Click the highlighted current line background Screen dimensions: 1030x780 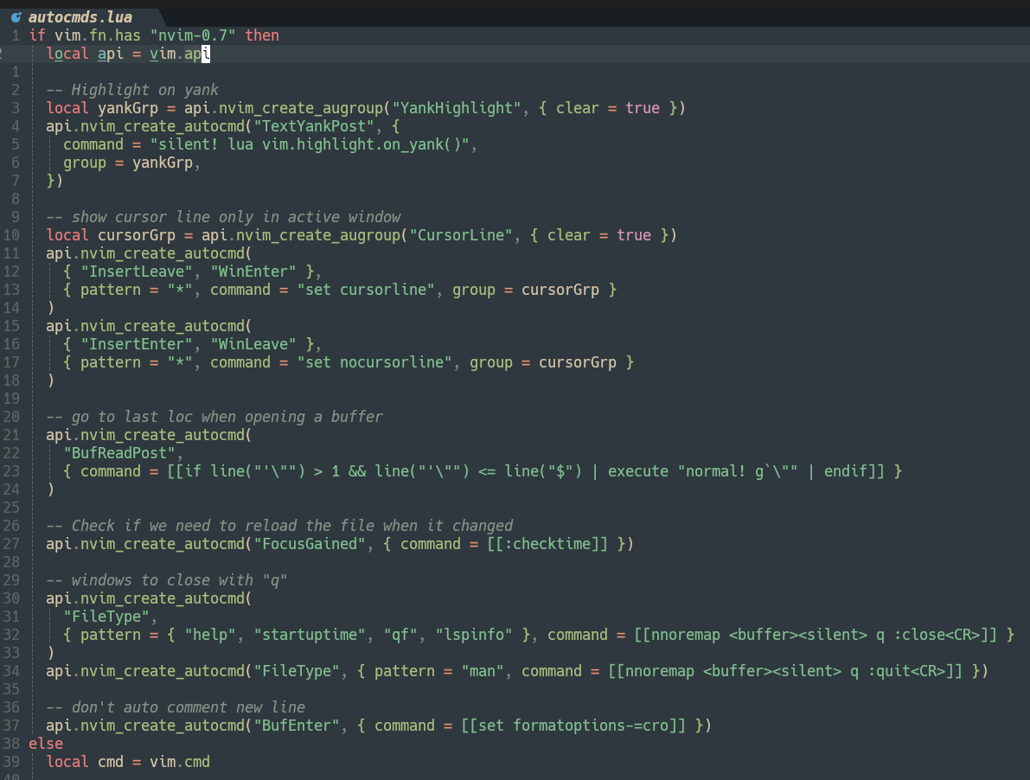(519, 53)
